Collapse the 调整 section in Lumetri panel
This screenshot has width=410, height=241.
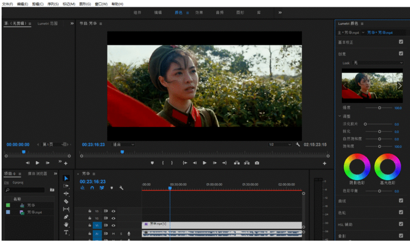click(340, 116)
